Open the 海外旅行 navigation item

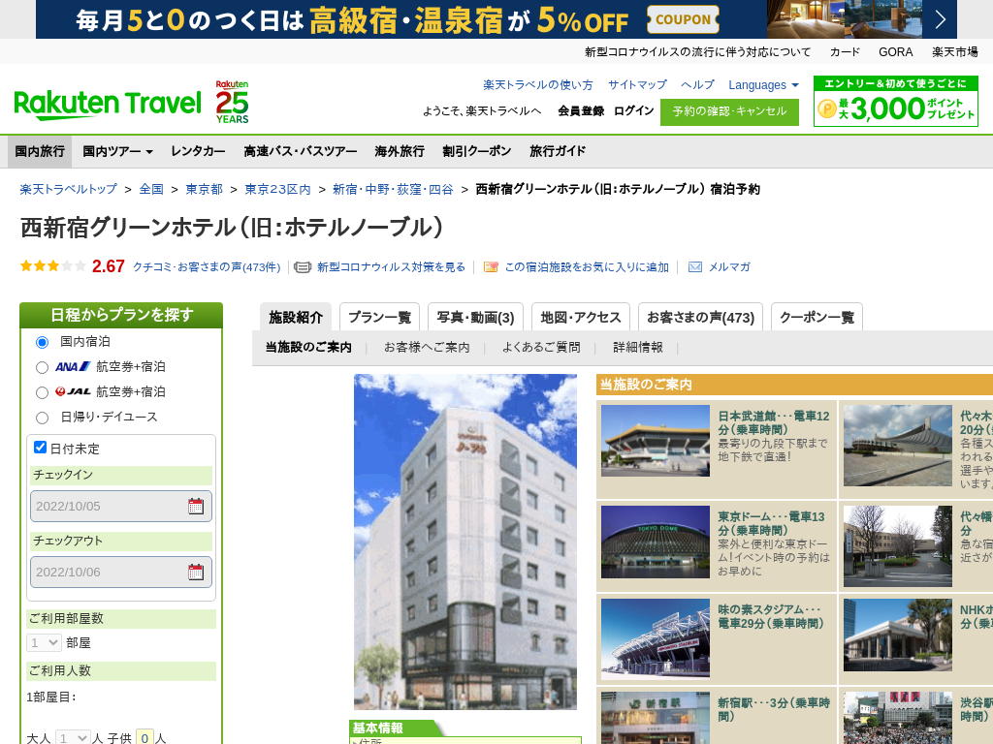(x=400, y=152)
